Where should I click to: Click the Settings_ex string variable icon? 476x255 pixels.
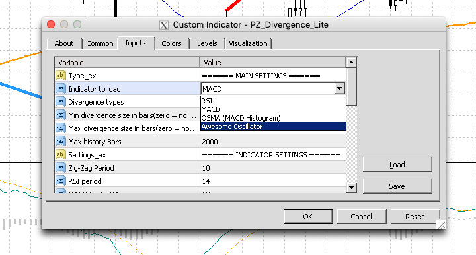pyautogui.click(x=60, y=155)
